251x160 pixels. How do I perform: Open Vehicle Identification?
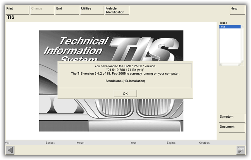117,10
